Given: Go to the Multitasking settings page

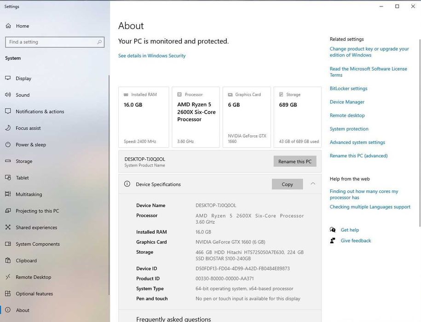Looking at the screenshot, I should (x=29, y=194).
